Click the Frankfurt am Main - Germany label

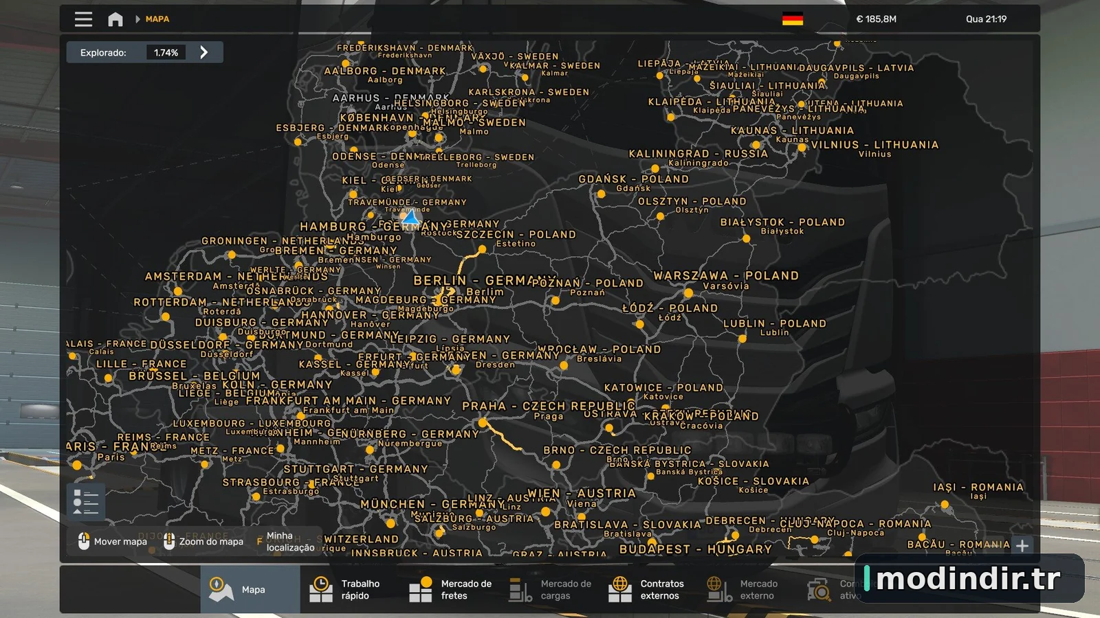[349, 400]
